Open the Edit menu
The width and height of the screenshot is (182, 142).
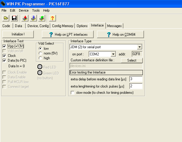[13, 10]
